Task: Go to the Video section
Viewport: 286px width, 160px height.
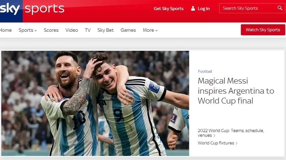Action: (x=72, y=30)
